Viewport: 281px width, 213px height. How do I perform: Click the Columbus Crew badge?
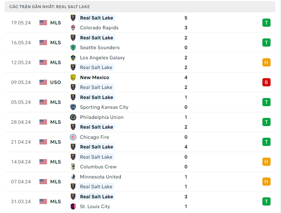click(73, 167)
